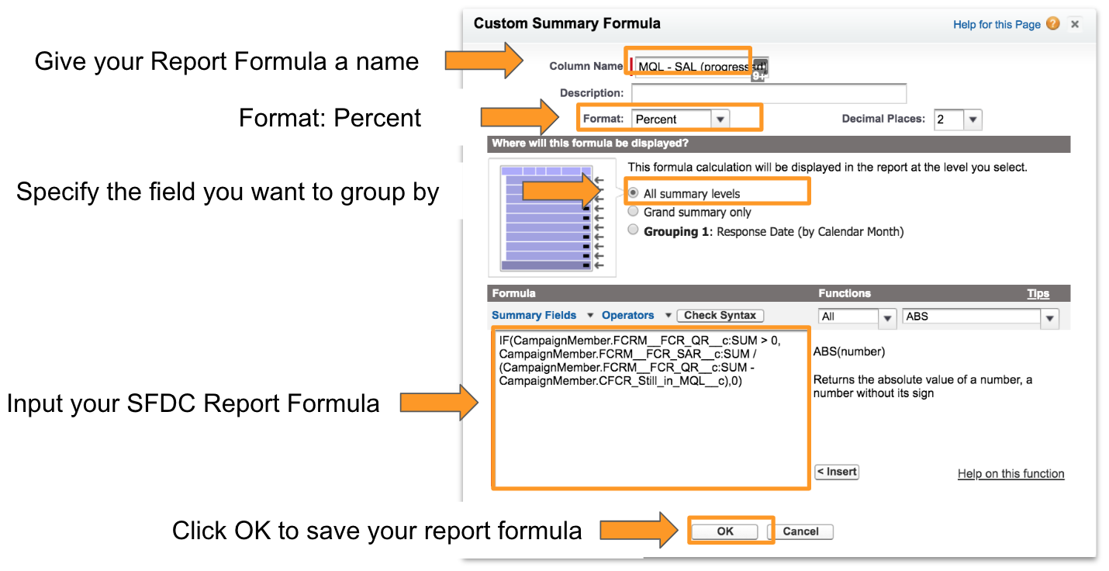Open the Operators menu
Image resolution: width=1109 pixels, height=571 pixels.
click(636, 315)
